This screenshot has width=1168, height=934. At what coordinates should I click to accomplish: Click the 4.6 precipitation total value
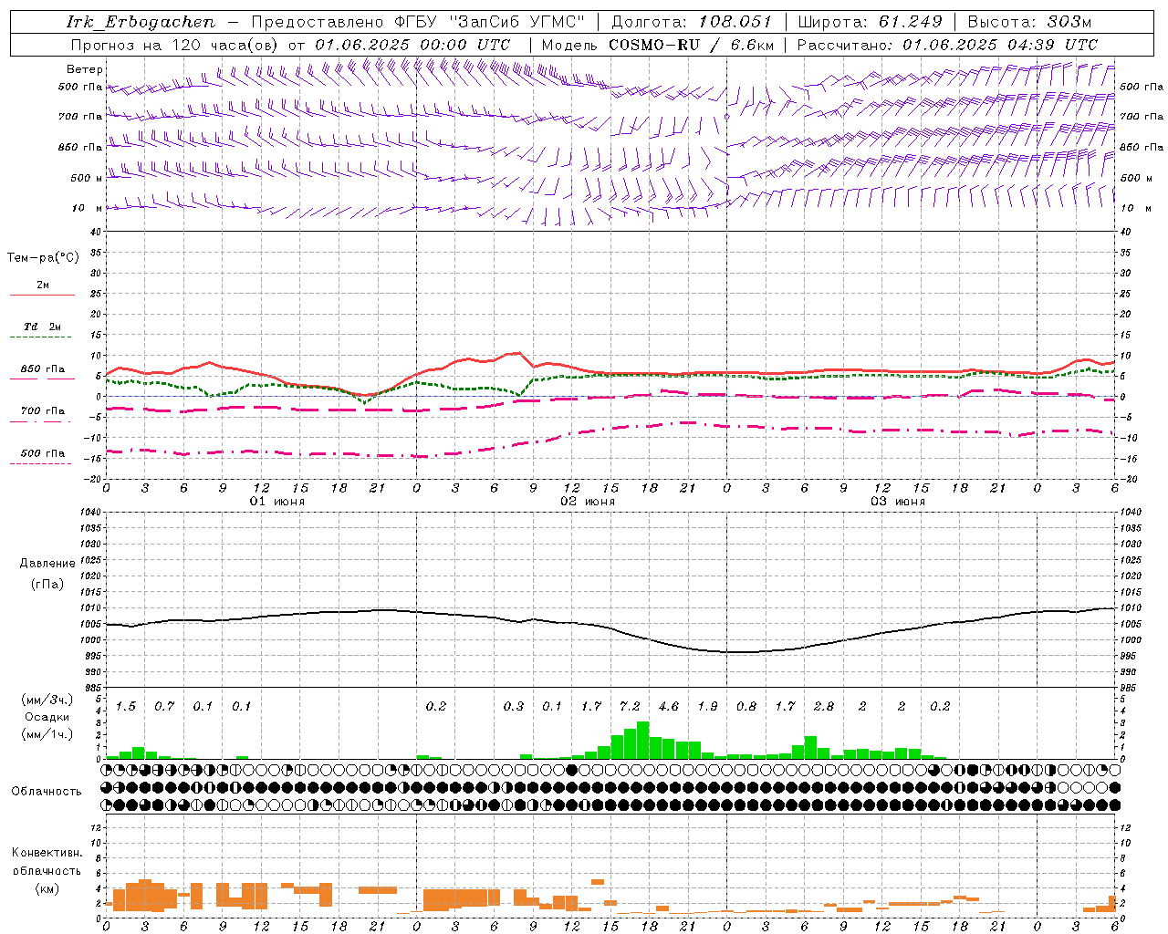[669, 707]
